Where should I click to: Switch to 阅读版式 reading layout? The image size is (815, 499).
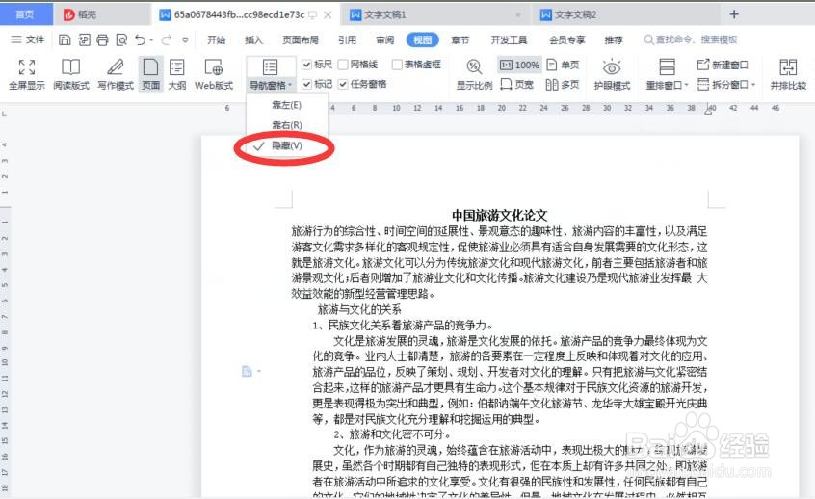[x=71, y=74]
